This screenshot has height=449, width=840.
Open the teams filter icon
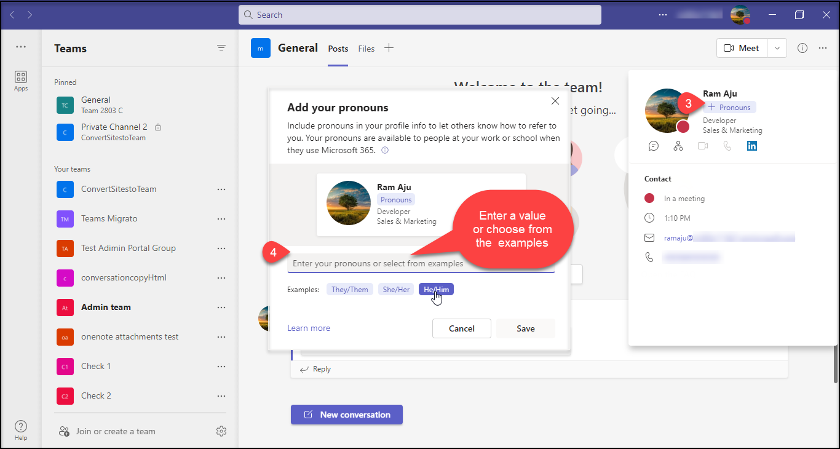[221, 48]
